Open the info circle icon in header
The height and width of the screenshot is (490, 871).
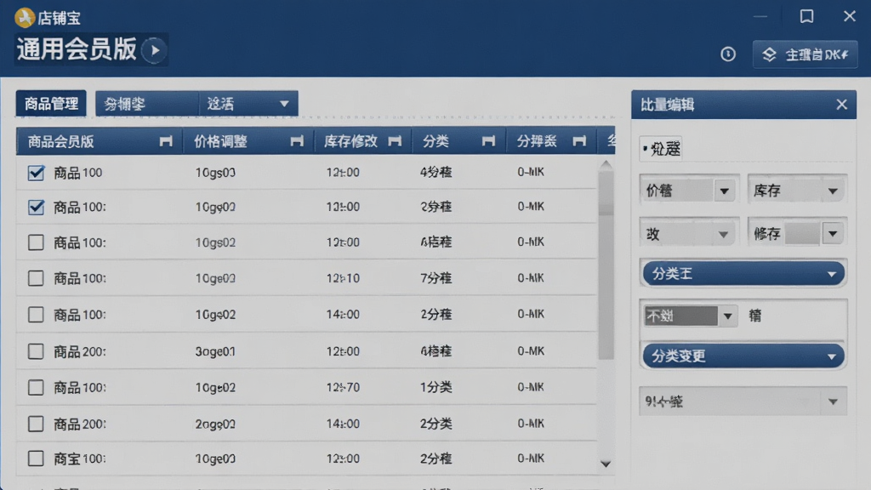point(728,54)
